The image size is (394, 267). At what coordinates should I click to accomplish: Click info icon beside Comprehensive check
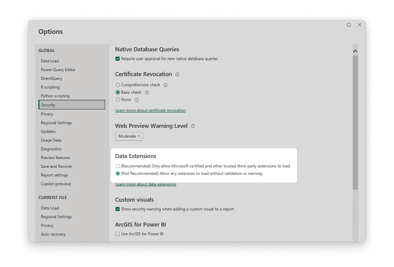(x=166, y=85)
